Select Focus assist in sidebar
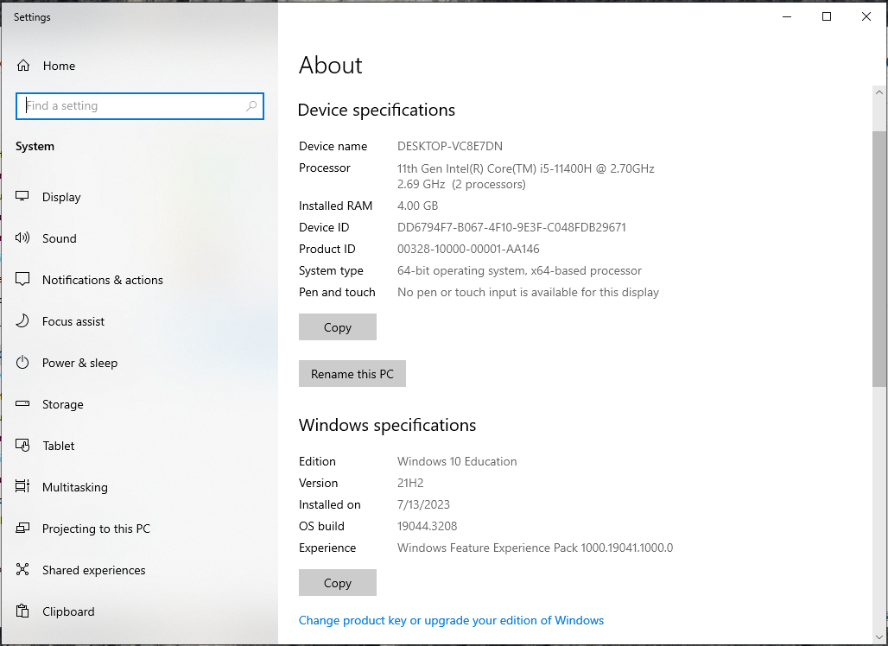The image size is (888, 646). pyautogui.click(x=139, y=321)
